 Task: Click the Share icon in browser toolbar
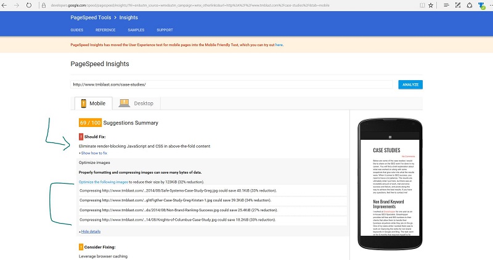click(x=470, y=6)
